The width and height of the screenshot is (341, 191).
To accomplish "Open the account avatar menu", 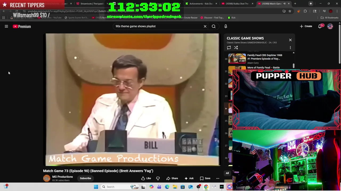I will pyautogui.click(x=330, y=26).
